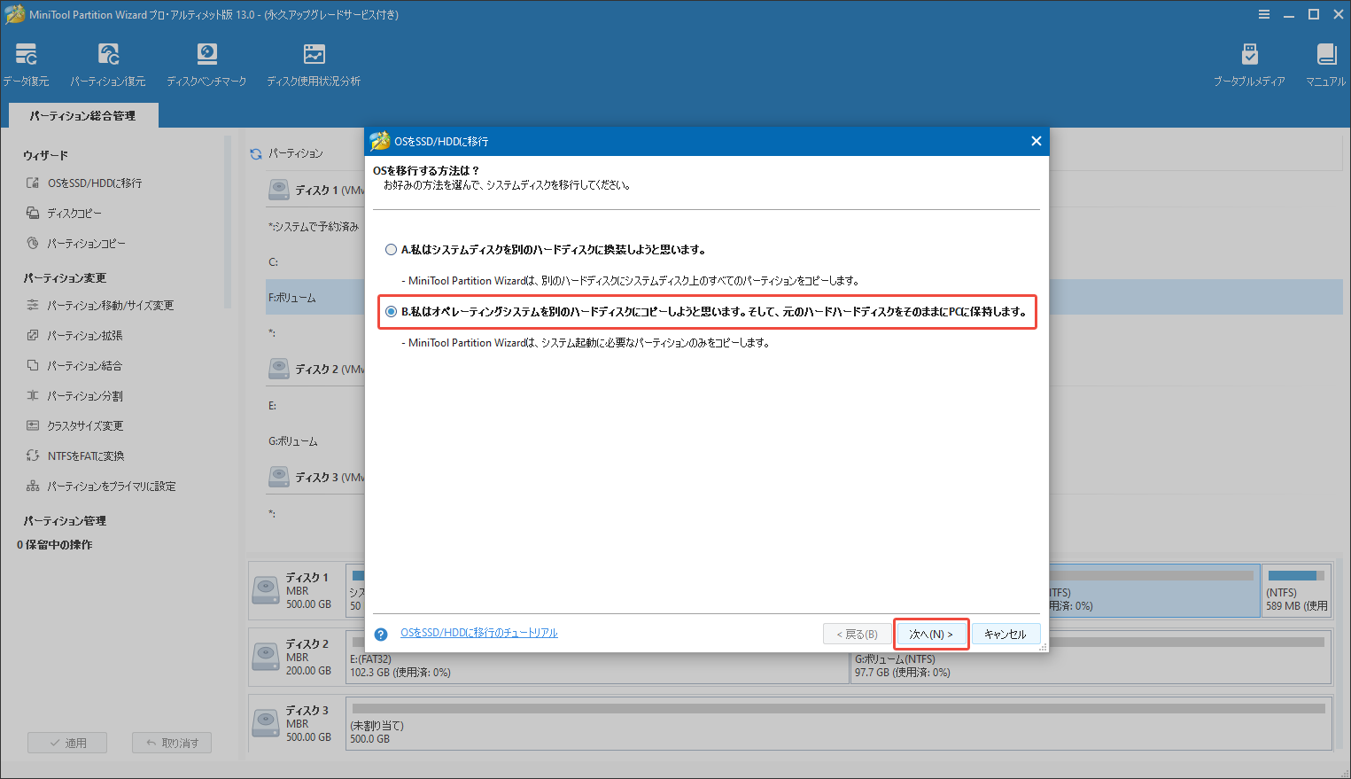Open the hamburger menu in the title bar
This screenshot has height=779, width=1351.
pyautogui.click(x=1263, y=14)
